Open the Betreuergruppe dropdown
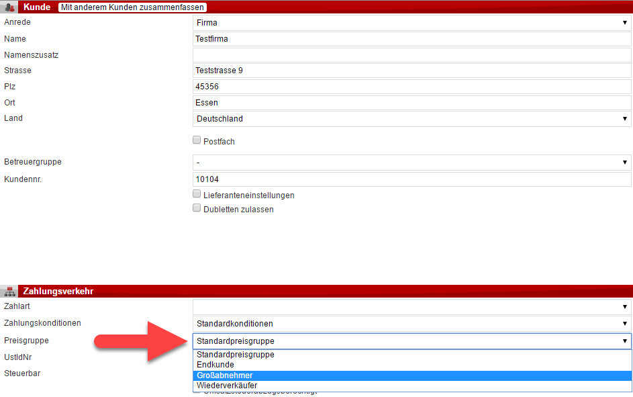Image resolution: width=633 pixels, height=397 pixels. coord(411,163)
